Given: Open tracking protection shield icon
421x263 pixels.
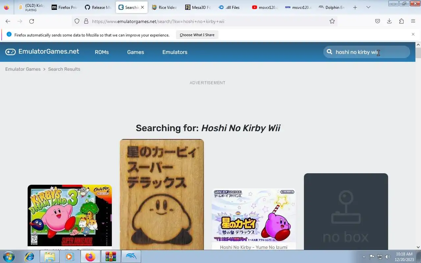Looking at the screenshot, I should [x=77, y=21].
